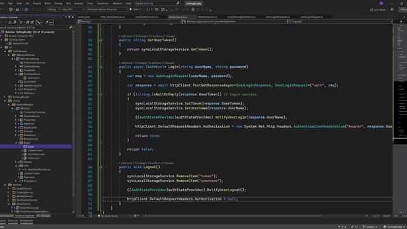Expand the BuildingBlocks folder in tree
Image resolution: width=407 pixels, height=229 pixels.
tap(5, 97)
